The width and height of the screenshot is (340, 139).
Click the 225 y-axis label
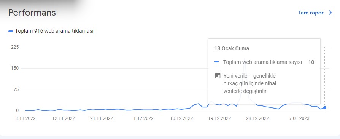[x=15, y=47]
